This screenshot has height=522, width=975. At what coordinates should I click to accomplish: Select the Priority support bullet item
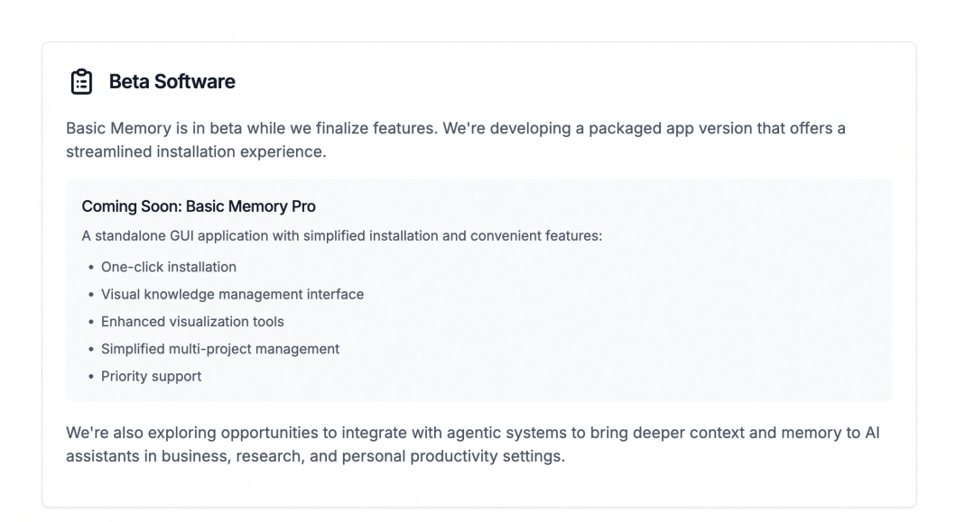pos(151,376)
